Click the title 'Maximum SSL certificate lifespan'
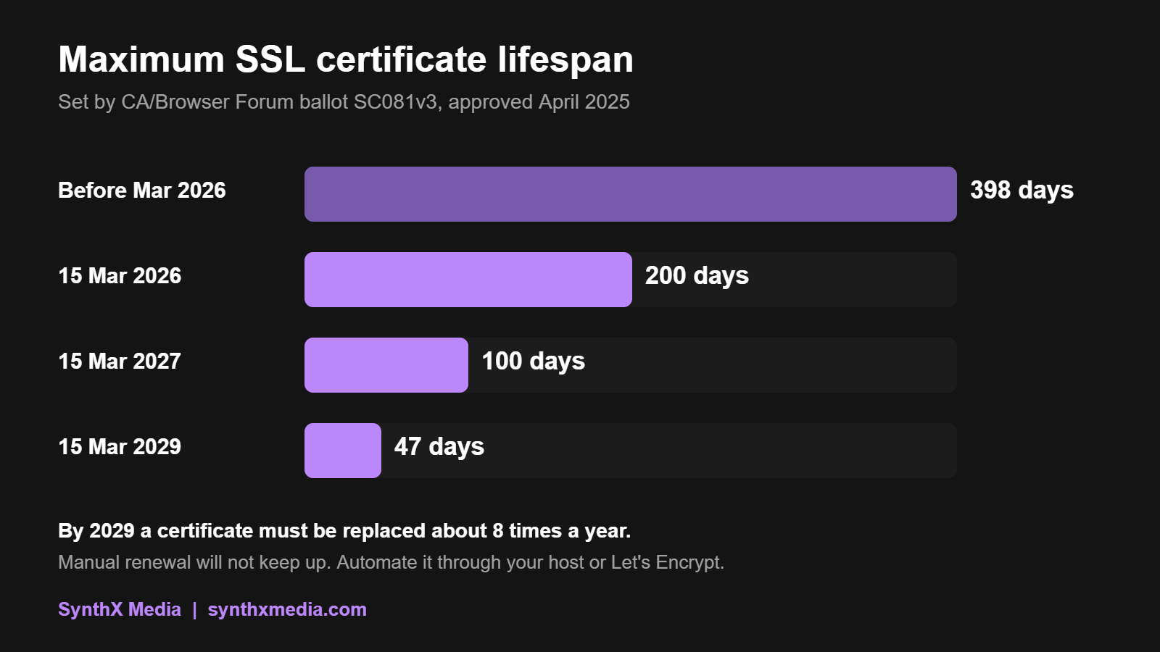Viewport: 1160px width, 652px height. (x=346, y=60)
